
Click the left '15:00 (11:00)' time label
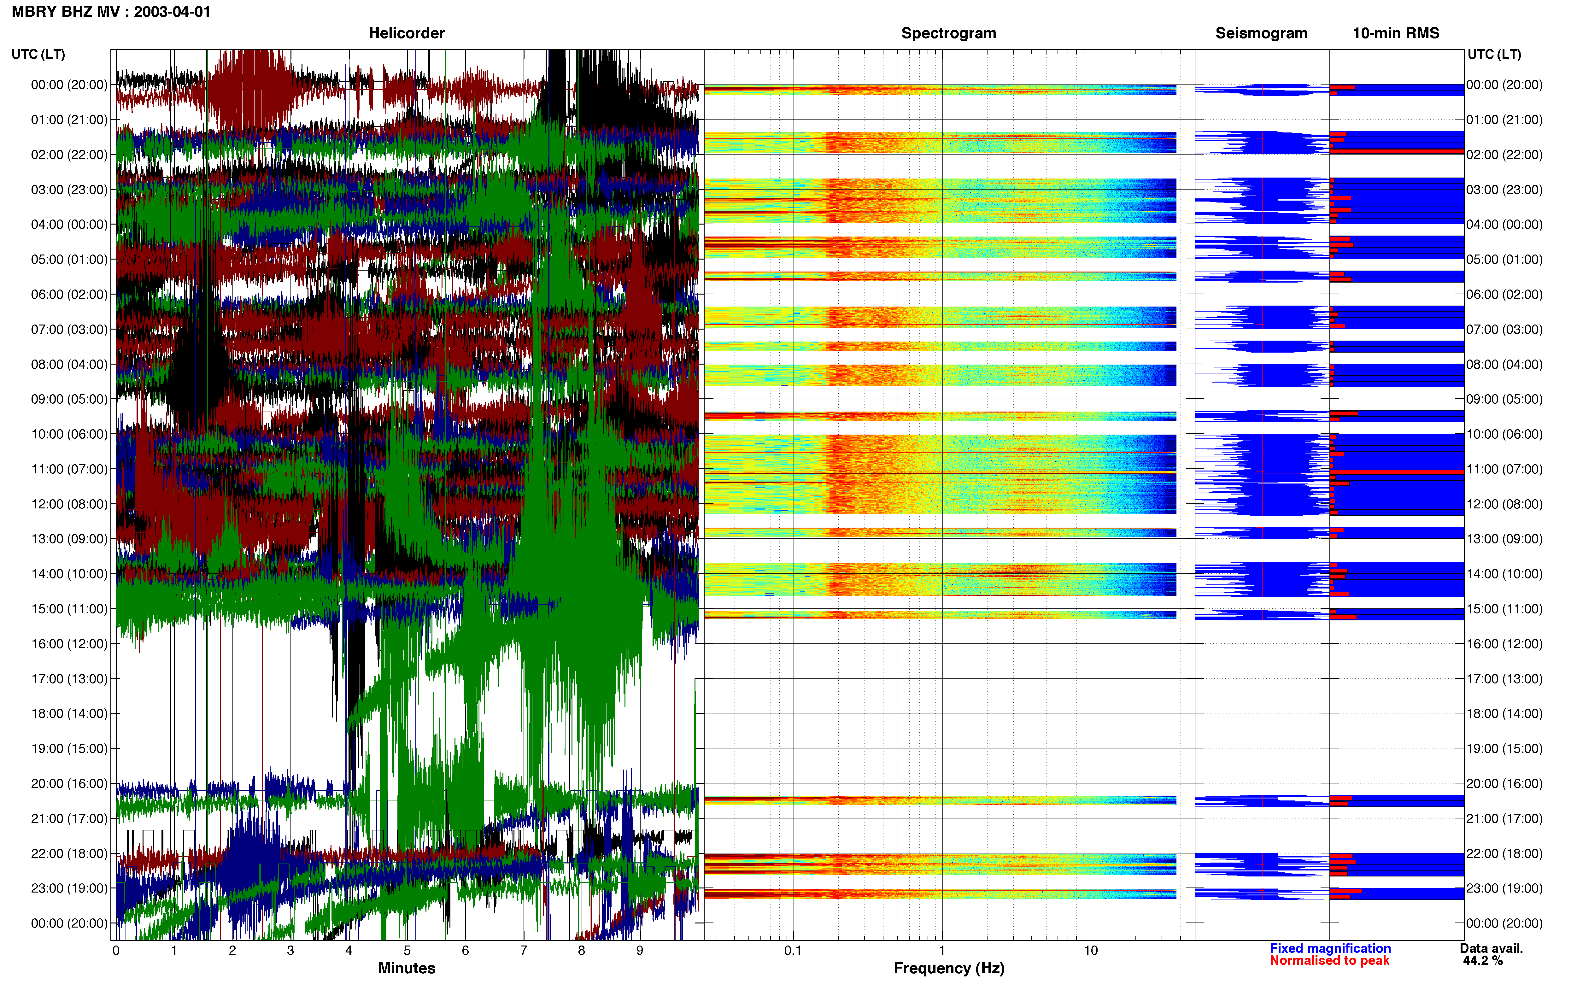click(69, 608)
